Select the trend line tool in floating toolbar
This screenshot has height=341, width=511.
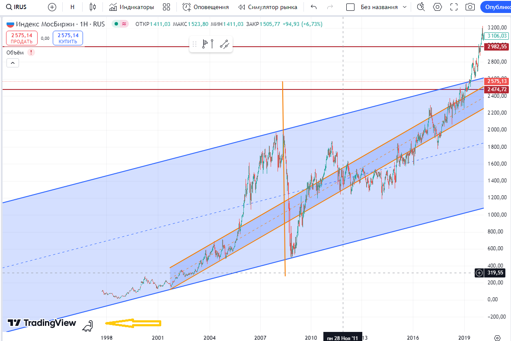point(224,44)
